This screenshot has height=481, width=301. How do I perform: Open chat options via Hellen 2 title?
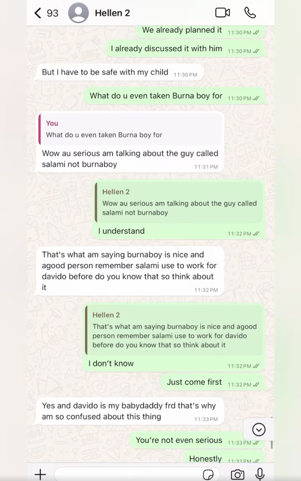click(112, 12)
